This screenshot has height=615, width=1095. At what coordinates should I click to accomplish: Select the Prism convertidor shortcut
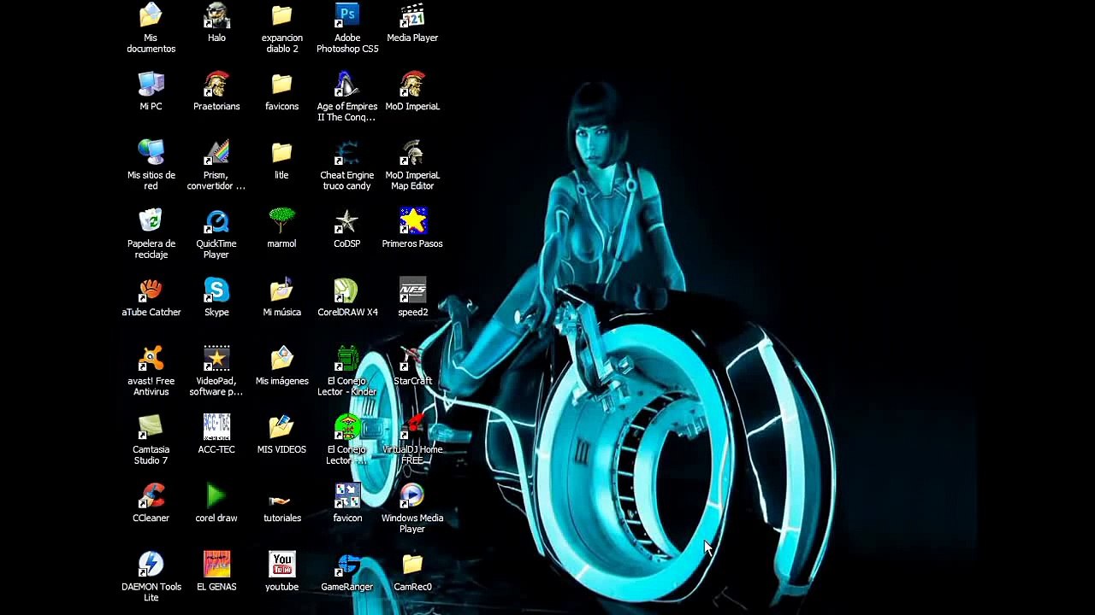tap(216, 152)
